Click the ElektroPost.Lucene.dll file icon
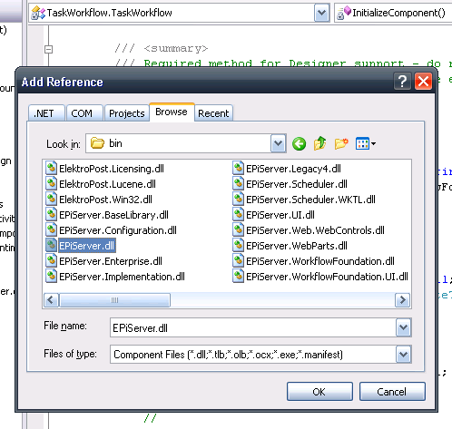Viewport: 452px width, 429px height. point(51,183)
